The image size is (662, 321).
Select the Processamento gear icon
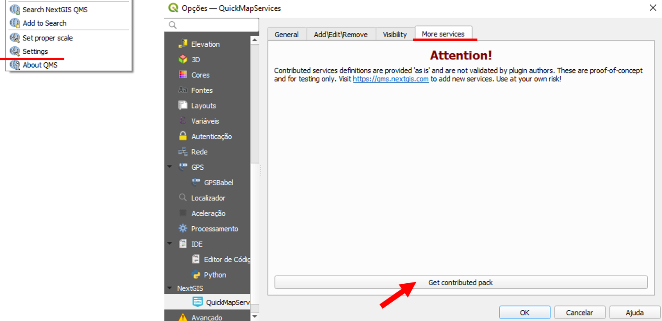click(x=183, y=228)
